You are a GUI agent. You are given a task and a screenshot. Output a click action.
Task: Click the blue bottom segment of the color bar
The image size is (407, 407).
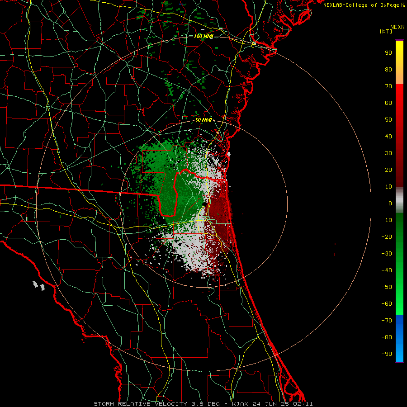399,338
